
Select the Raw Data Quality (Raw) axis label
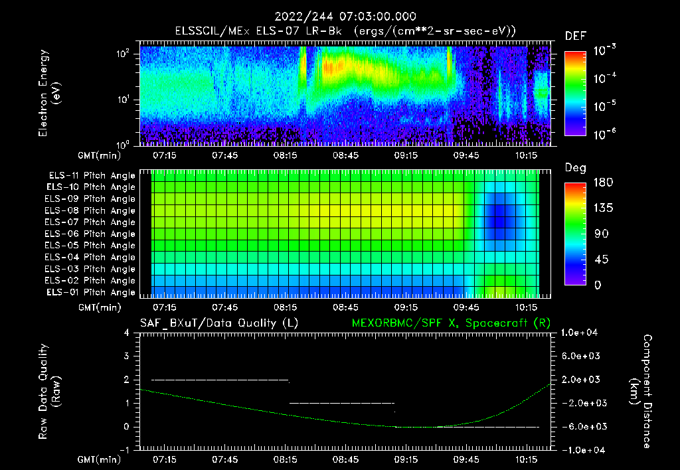point(49,392)
